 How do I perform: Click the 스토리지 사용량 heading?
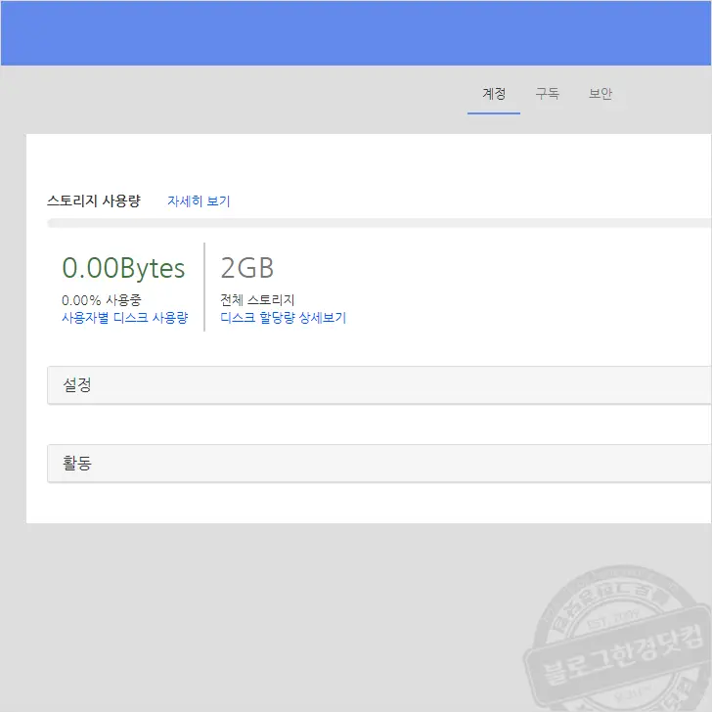tap(94, 201)
